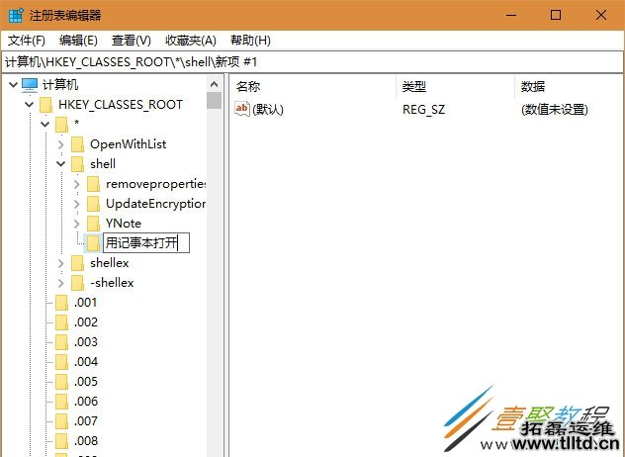The image size is (625, 457).
Task: Click the .008 folder icon
Action: pos(61,441)
